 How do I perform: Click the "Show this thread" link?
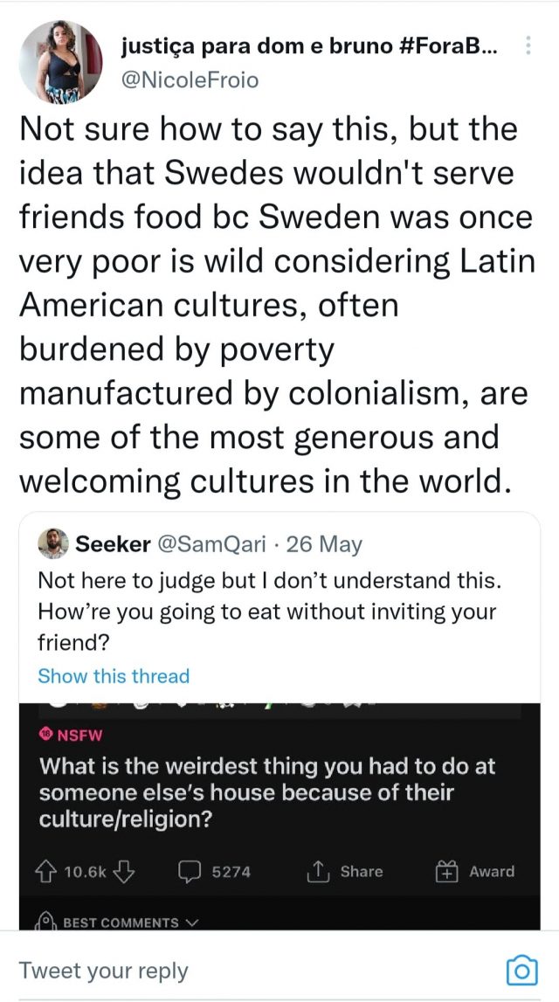(x=114, y=676)
